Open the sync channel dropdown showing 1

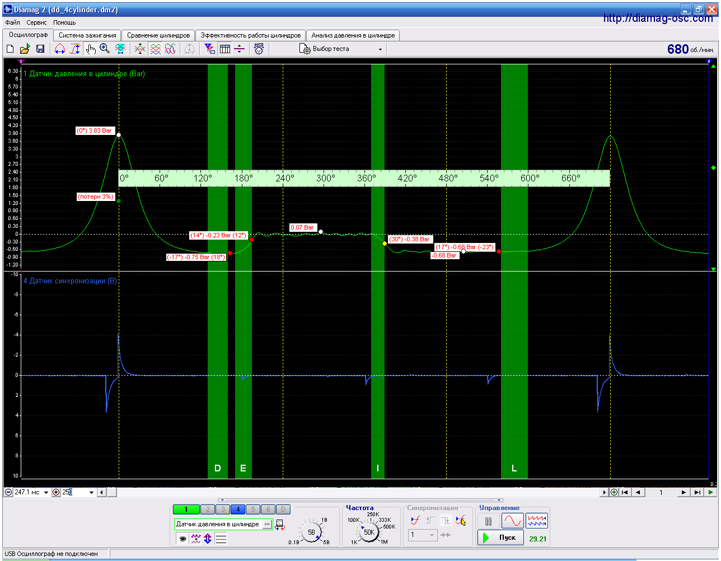point(422,535)
